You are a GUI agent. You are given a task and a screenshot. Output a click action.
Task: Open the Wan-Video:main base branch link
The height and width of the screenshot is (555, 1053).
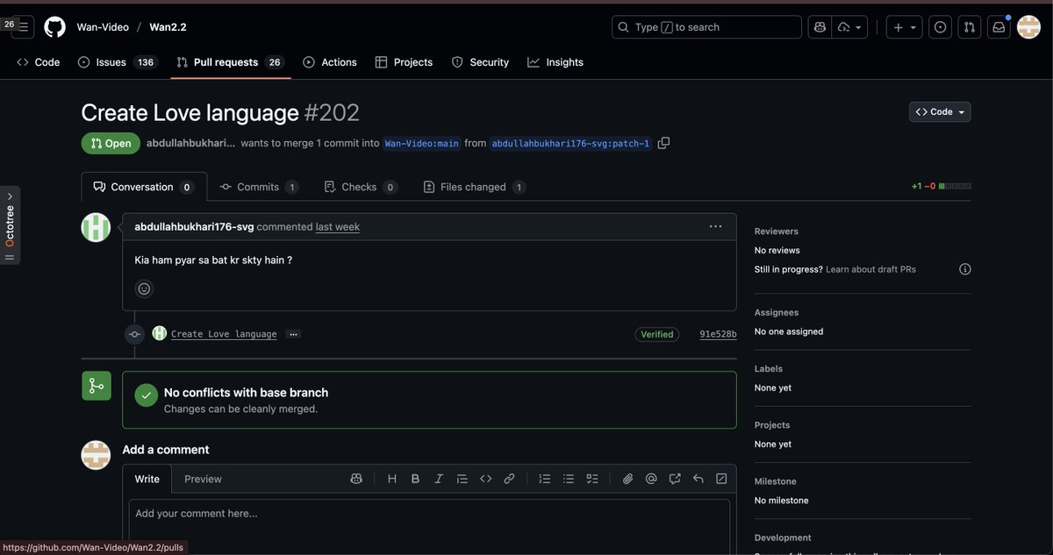tap(422, 144)
